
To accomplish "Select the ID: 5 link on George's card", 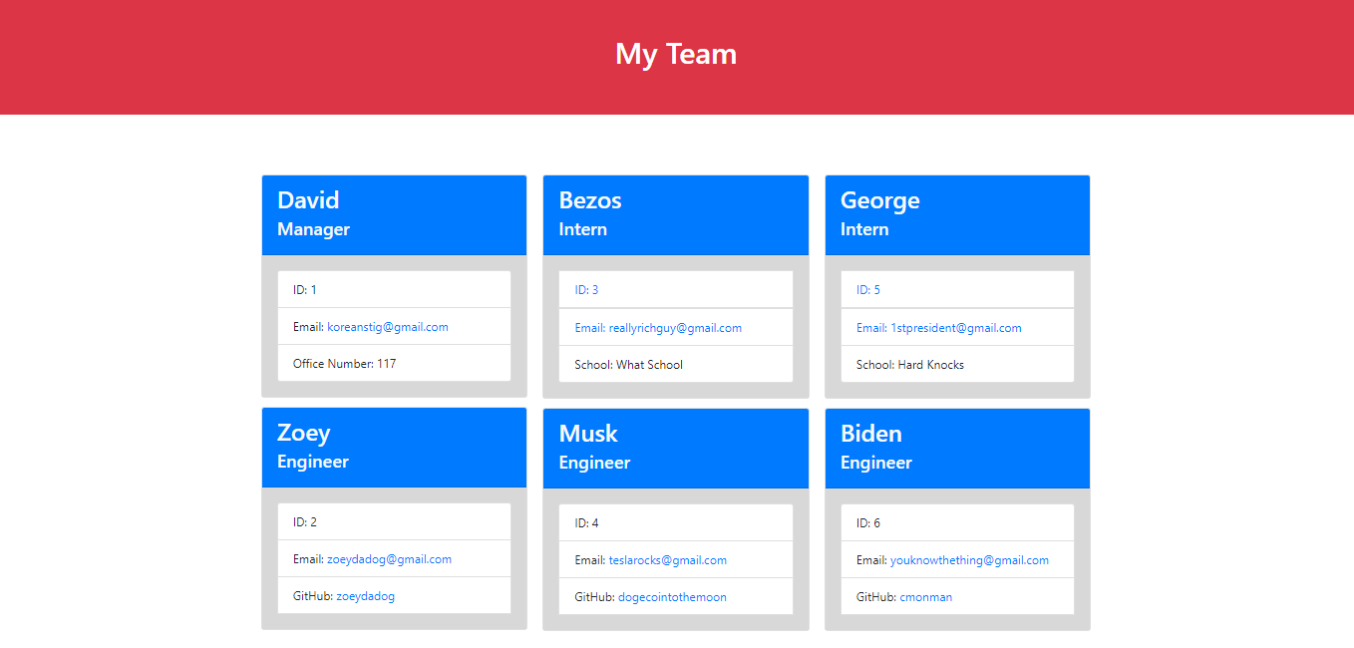I will 863,289.
